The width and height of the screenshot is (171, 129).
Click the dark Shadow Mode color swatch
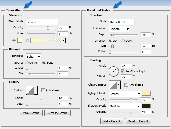pos(146,106)
